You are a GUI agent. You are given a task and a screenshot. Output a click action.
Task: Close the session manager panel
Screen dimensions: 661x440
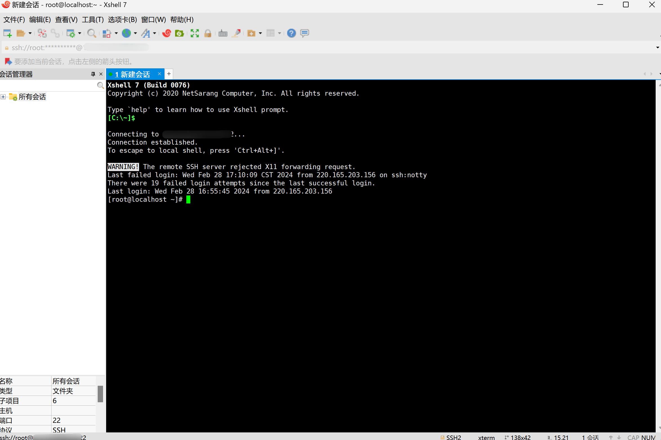click(101, 74)
